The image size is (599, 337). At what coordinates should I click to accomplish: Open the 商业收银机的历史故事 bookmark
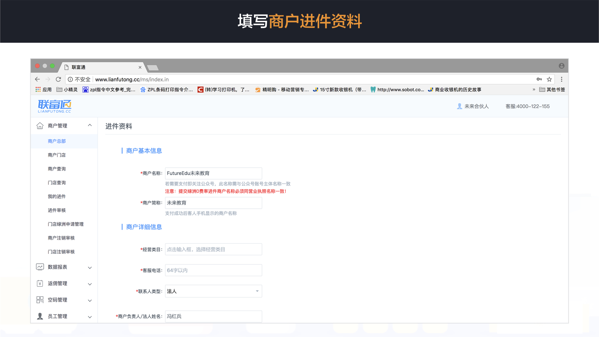point(455,90)
